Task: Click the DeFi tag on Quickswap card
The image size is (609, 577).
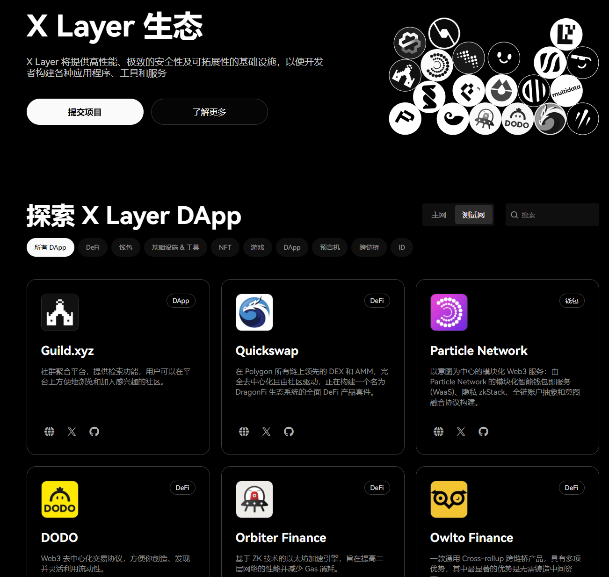Action: (x=377, y=301)
